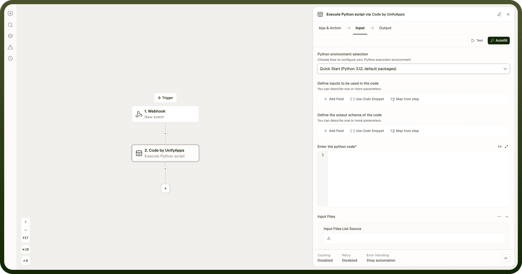This screenshot has height=274, width=522.
Task: Open the graduation cap learning icon
Action: (10, 36)
